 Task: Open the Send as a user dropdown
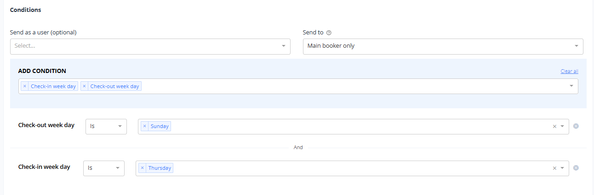150,46
